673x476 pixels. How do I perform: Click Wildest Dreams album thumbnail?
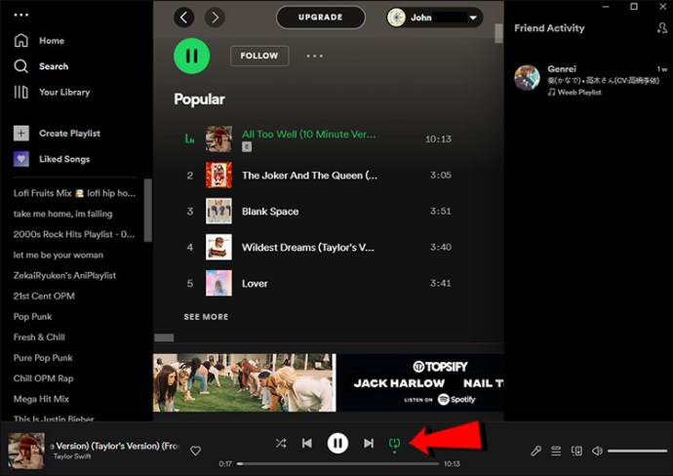218,247
